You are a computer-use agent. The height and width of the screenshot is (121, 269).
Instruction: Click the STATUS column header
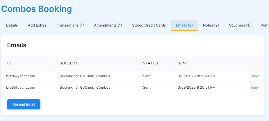[150, 63]
